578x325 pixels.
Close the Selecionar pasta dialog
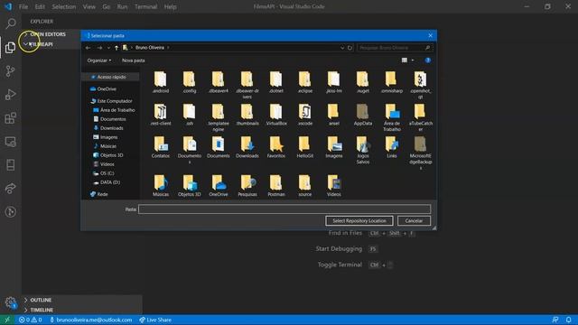click(x=430, y=35)
